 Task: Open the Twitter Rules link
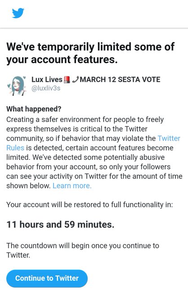pos(169,138)
